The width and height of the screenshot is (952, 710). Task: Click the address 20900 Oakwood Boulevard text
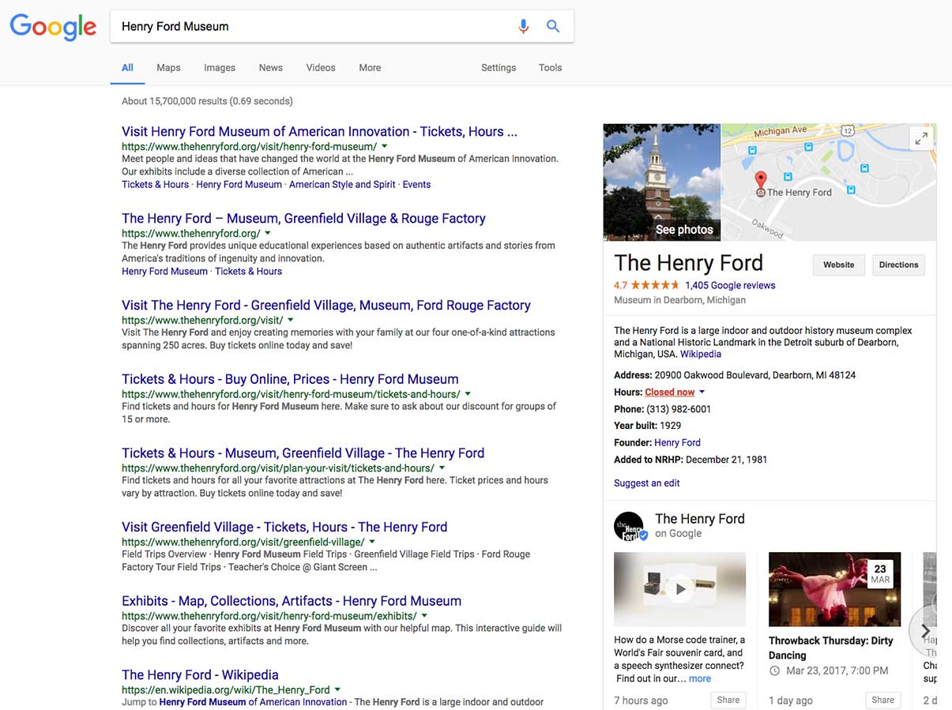[x=755, y=375]
